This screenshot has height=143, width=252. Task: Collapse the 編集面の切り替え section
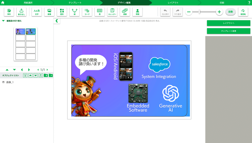(x=3, y=21)
